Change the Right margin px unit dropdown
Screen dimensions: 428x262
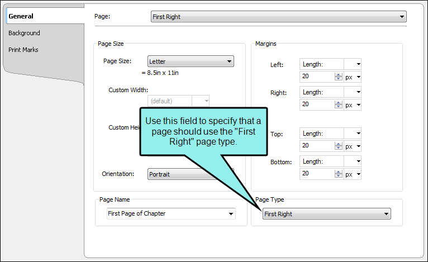(353, 105)
